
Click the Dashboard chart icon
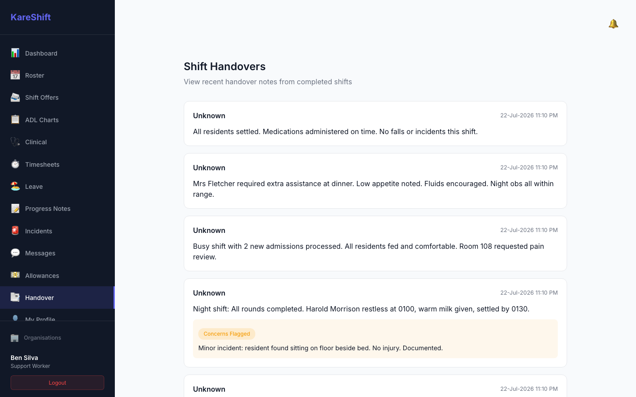pyautogui.click(x=15, y=53)
